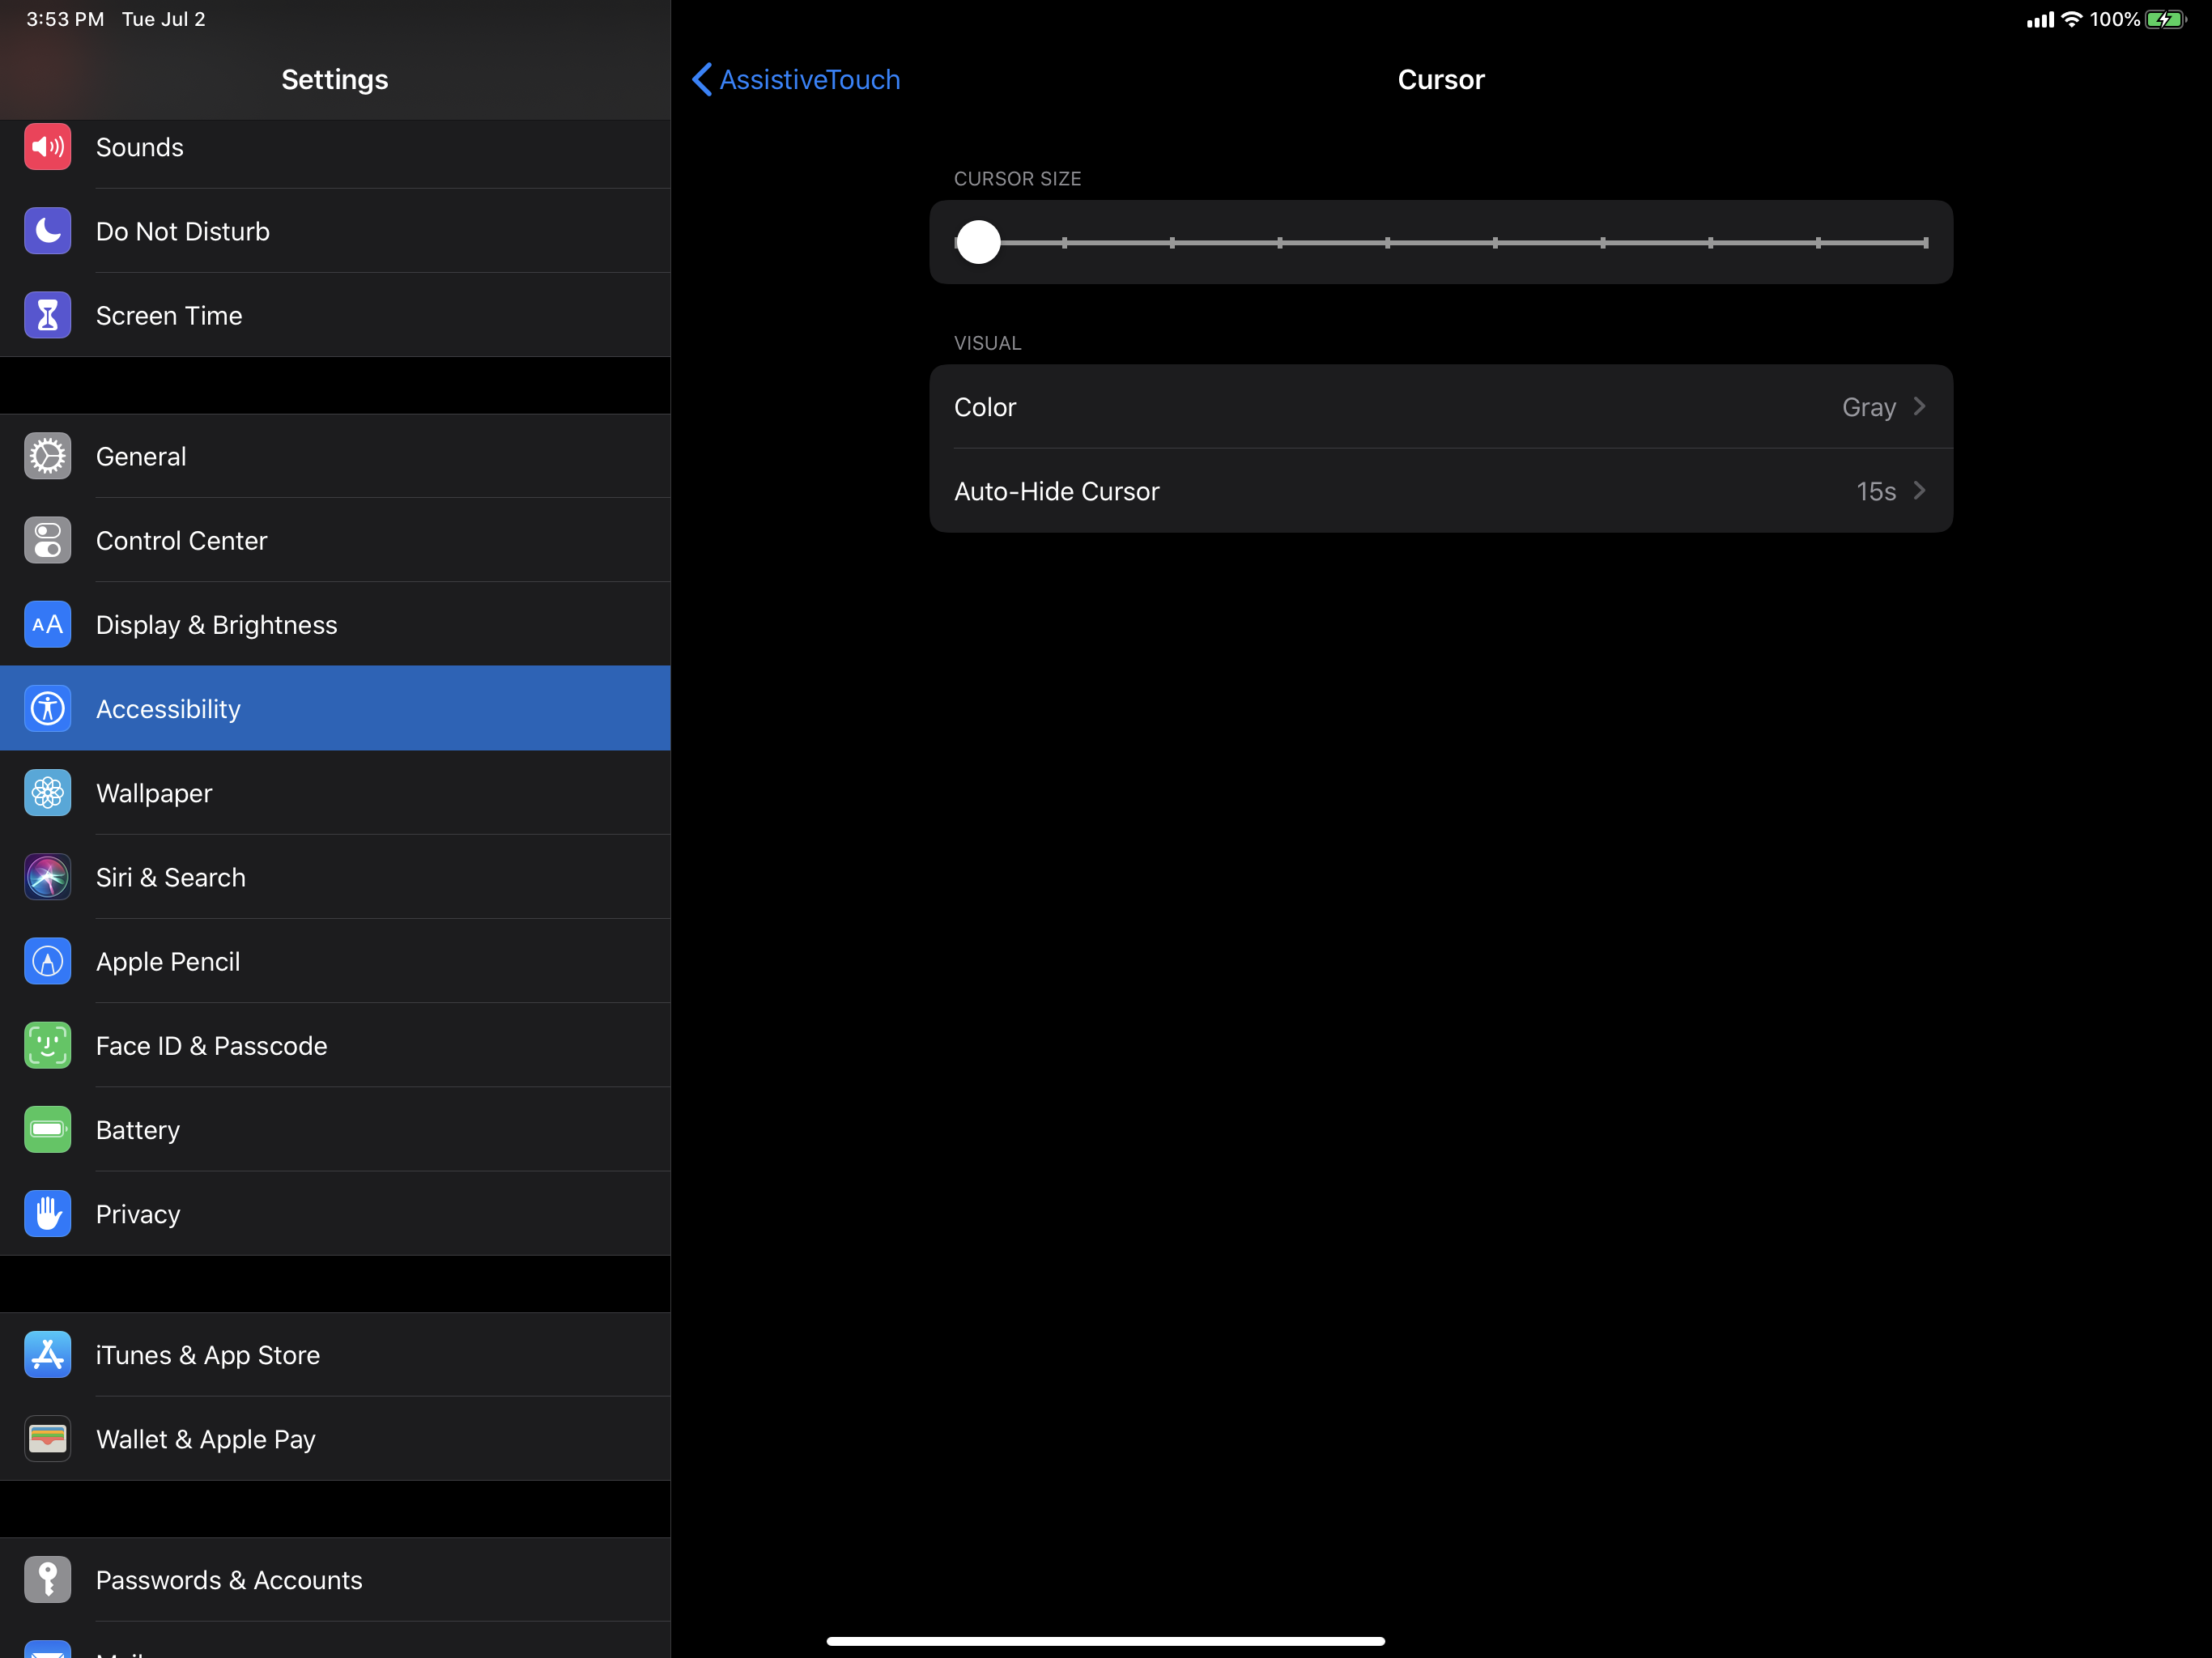Image resolution: width=2212 pixels, height=1658 pixels.
Task: Open Auto-Hide Cursor setting row
Action: pos(1440,491)
